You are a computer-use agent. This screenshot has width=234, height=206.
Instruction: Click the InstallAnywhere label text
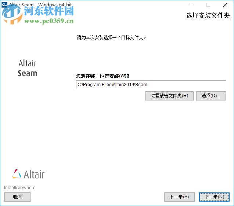click(x=20, y=188)
